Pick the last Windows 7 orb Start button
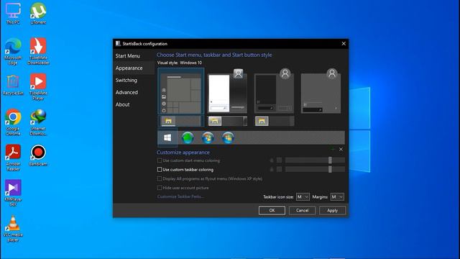The image size is (460, 259). pos(229,137)
